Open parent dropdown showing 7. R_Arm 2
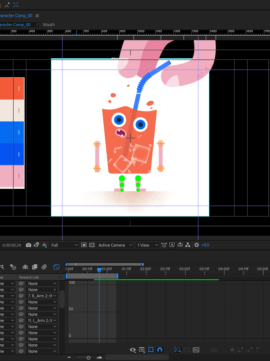Viewport: 270px width, 361px height. point(42,296)
